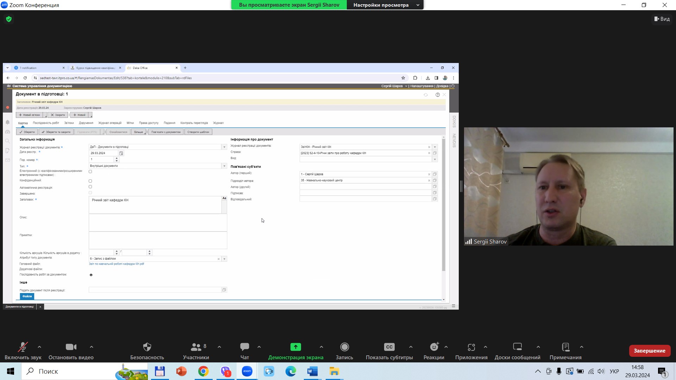Image resolution: width=676 pixels, height=380 pixels.
Task: Click the green encryption shield indicator
Action: coord(9,19)
